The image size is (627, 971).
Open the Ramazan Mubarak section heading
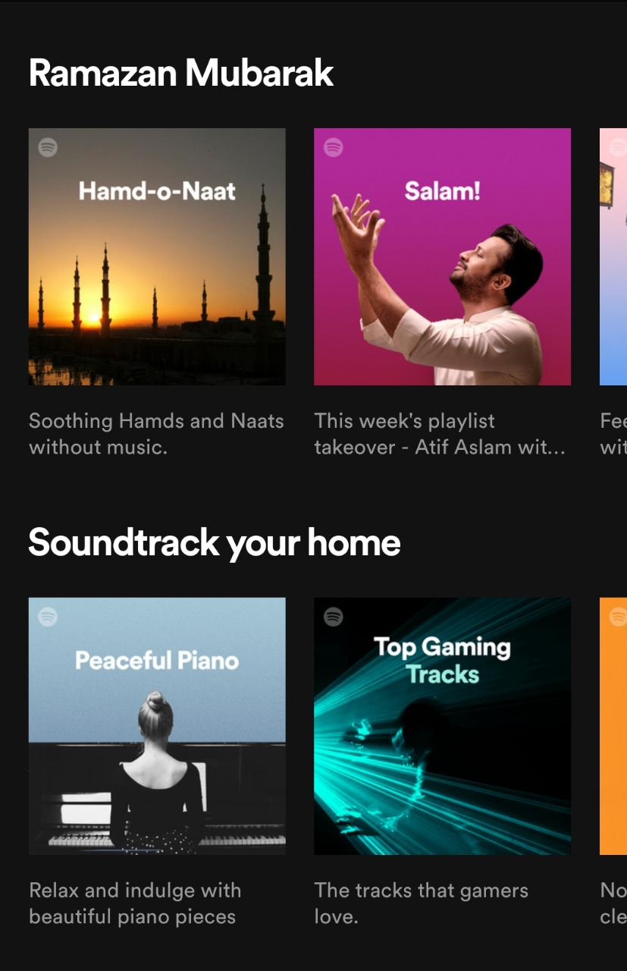pos(181,74)
